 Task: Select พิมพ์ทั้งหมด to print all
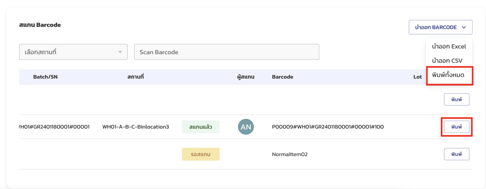coord(448,75)
